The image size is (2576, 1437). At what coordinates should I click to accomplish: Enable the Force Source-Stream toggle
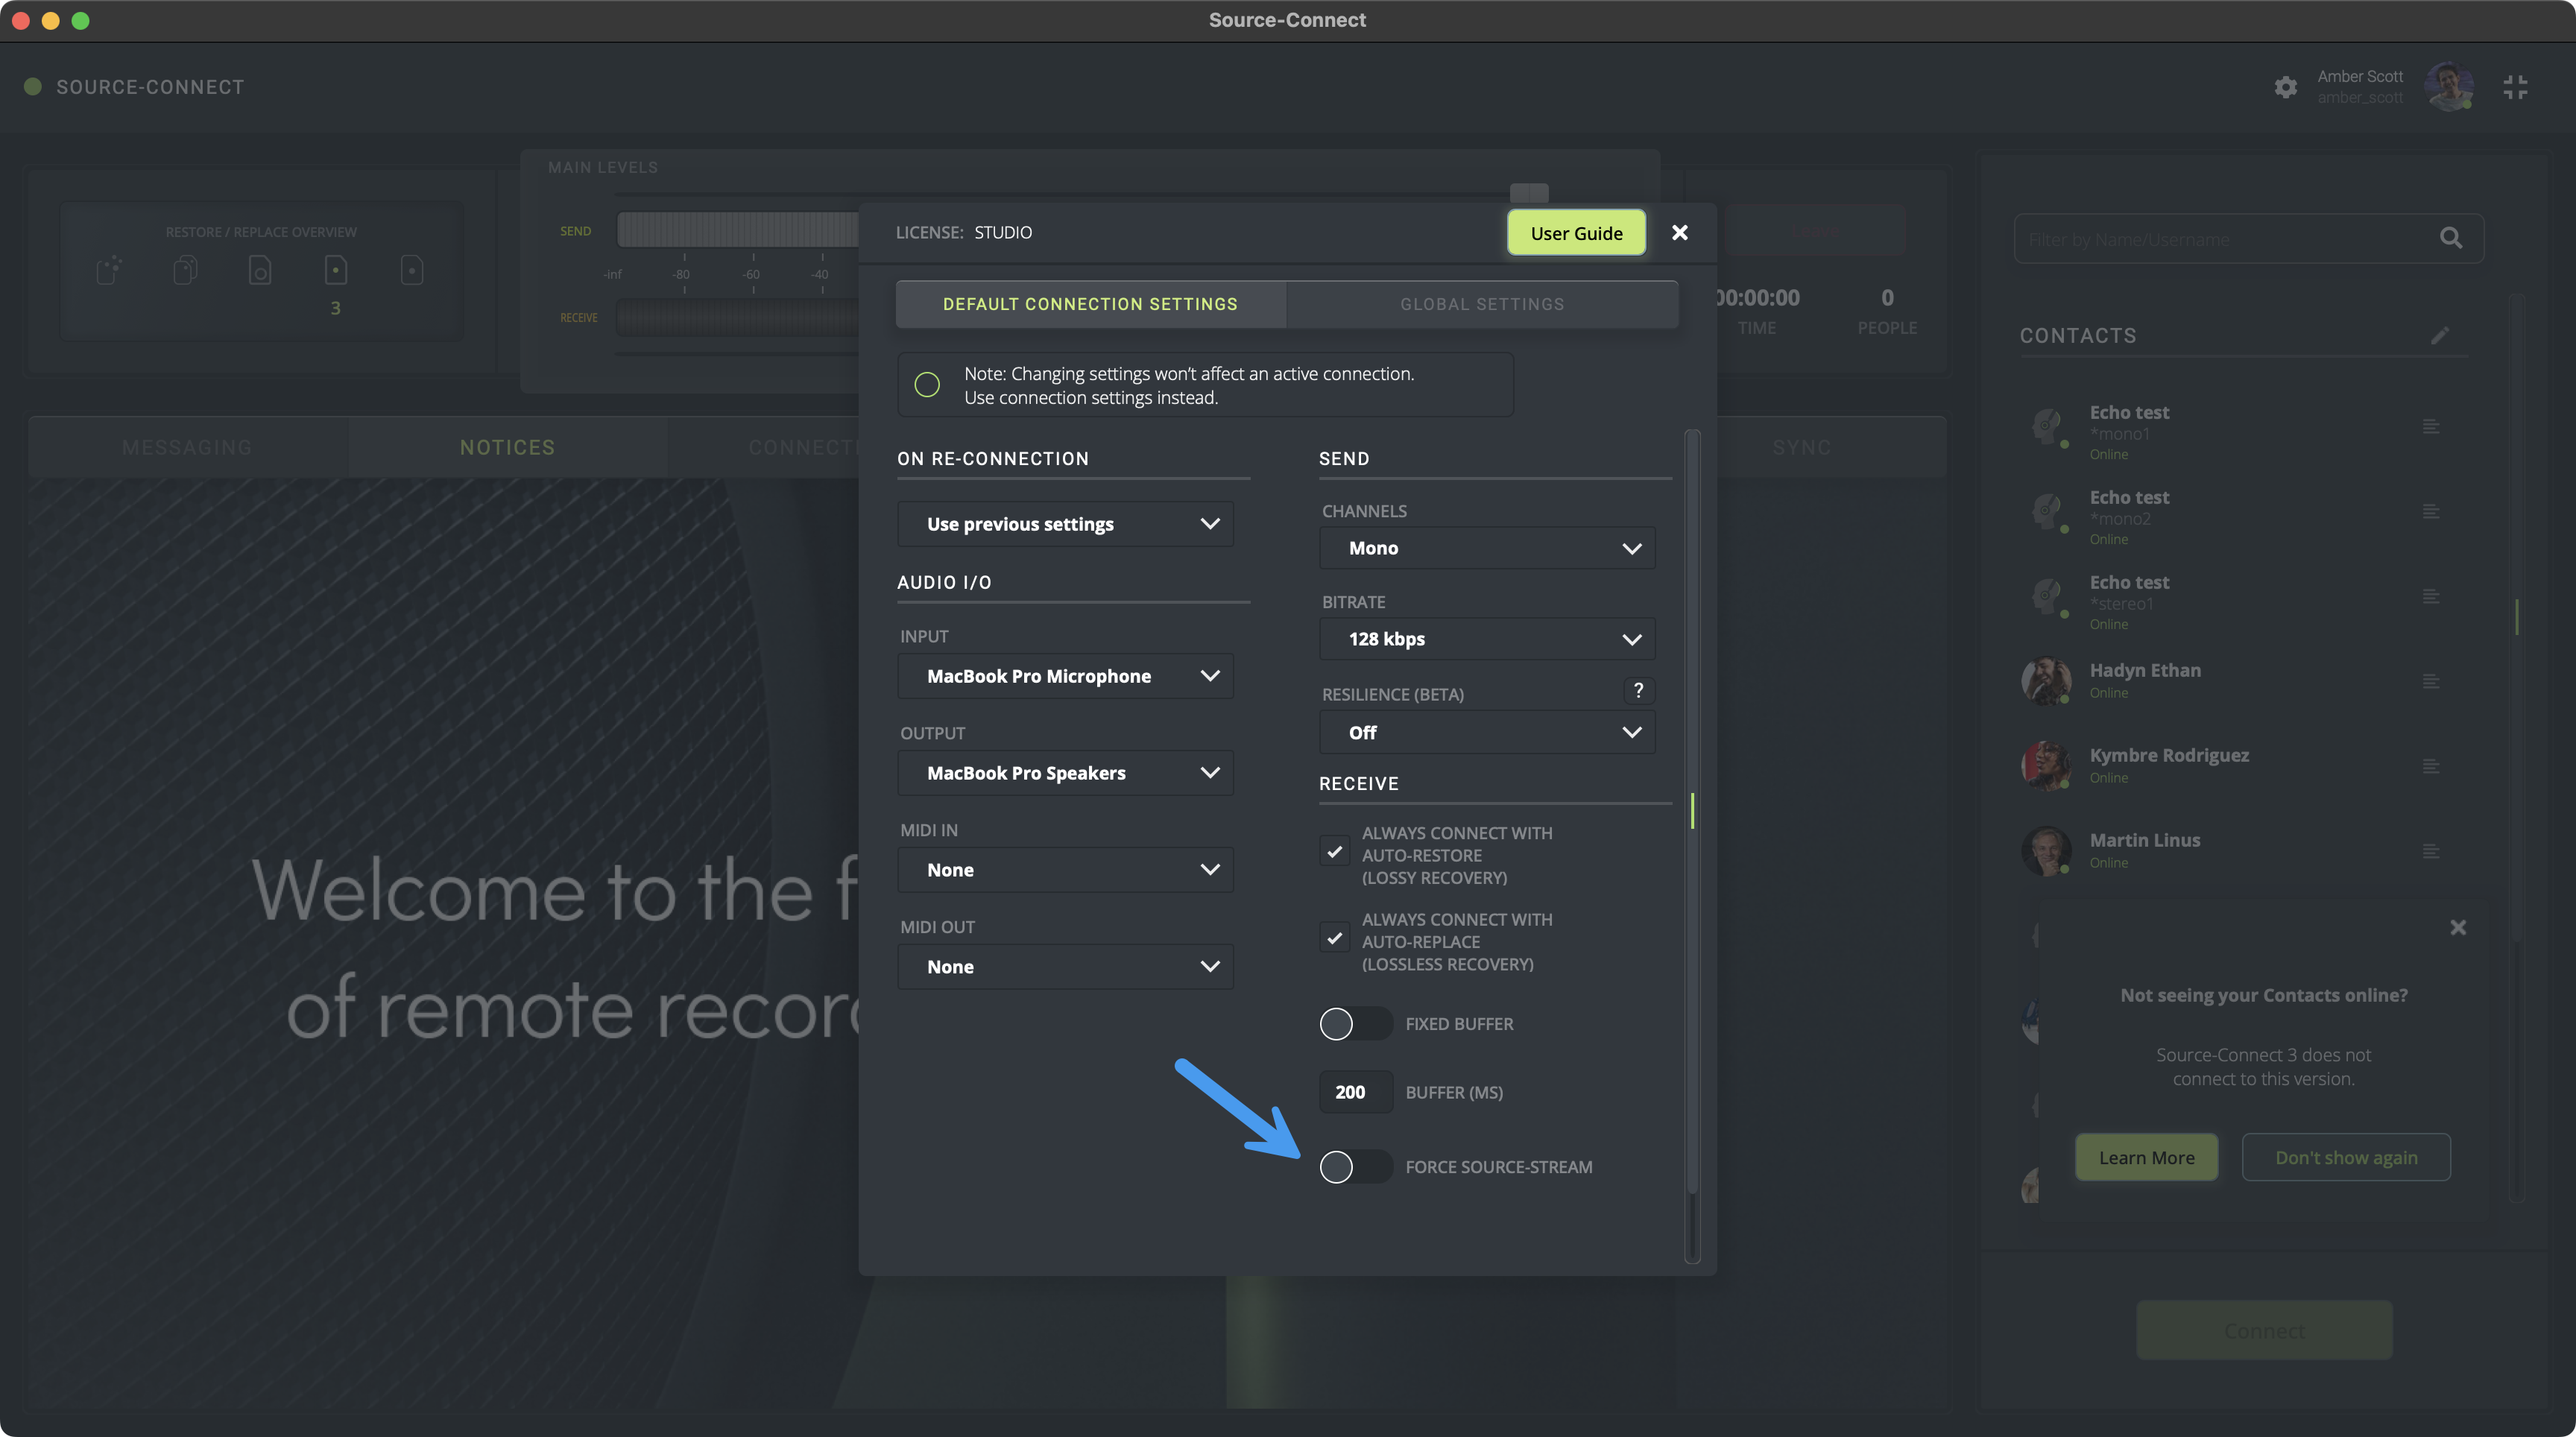pyautogui.click(x=1354, y=1167)
